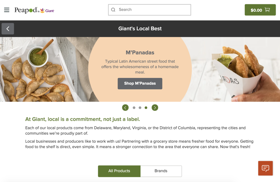Screen dimensions: 280x182
Task: Open the hamburger navigation menu
Action: (x=7, y=10)
